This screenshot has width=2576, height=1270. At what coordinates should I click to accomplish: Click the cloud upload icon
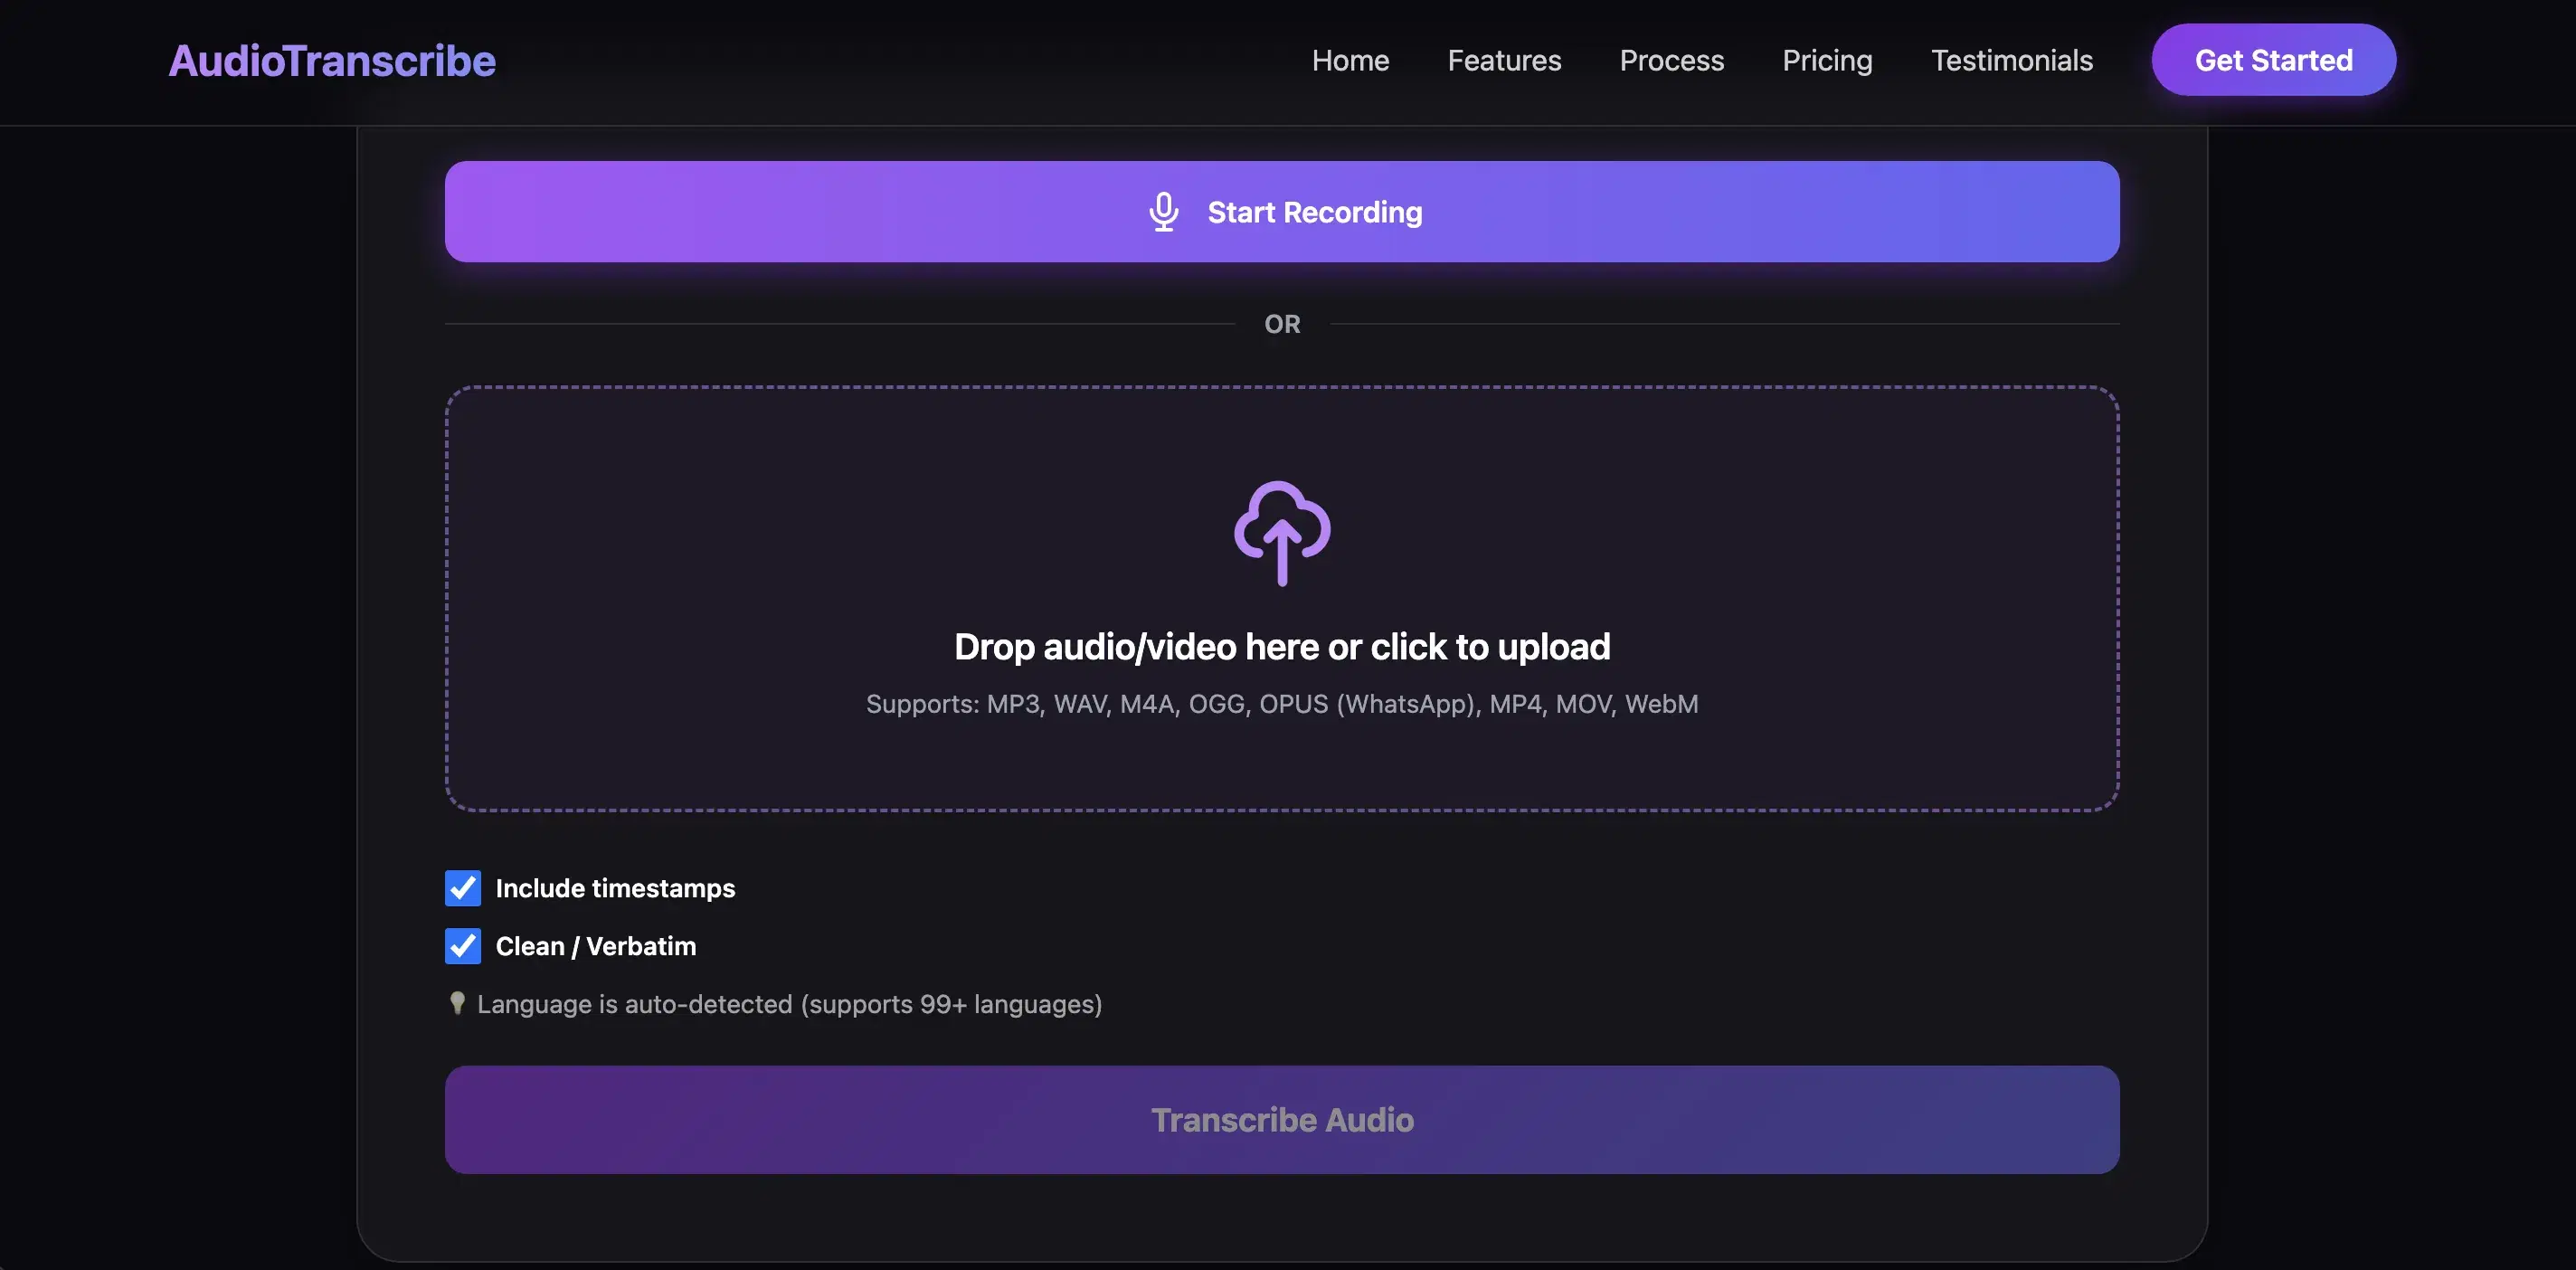1281,534
